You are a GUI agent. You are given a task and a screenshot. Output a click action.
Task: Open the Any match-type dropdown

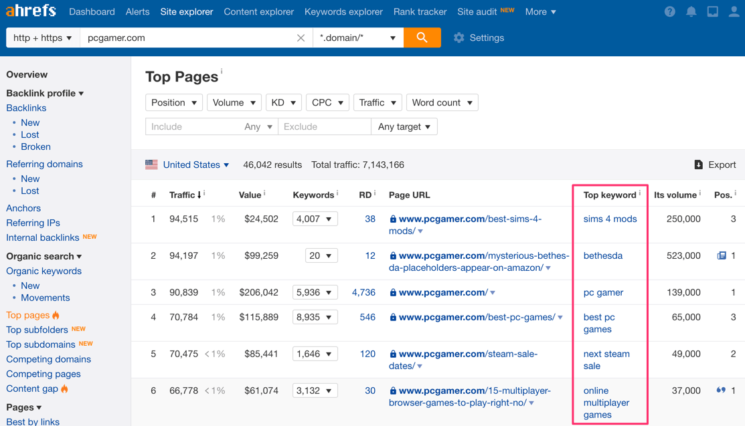pyautogui.click(x=258, y=127)
